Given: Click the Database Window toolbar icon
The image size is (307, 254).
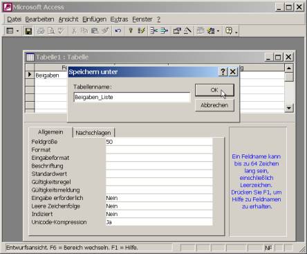Looking at the screenshot, I should 201,30.
